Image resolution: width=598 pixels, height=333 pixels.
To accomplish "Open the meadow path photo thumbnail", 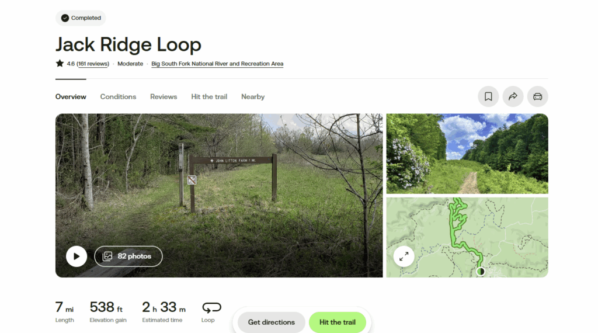I will tap(467, 154).
